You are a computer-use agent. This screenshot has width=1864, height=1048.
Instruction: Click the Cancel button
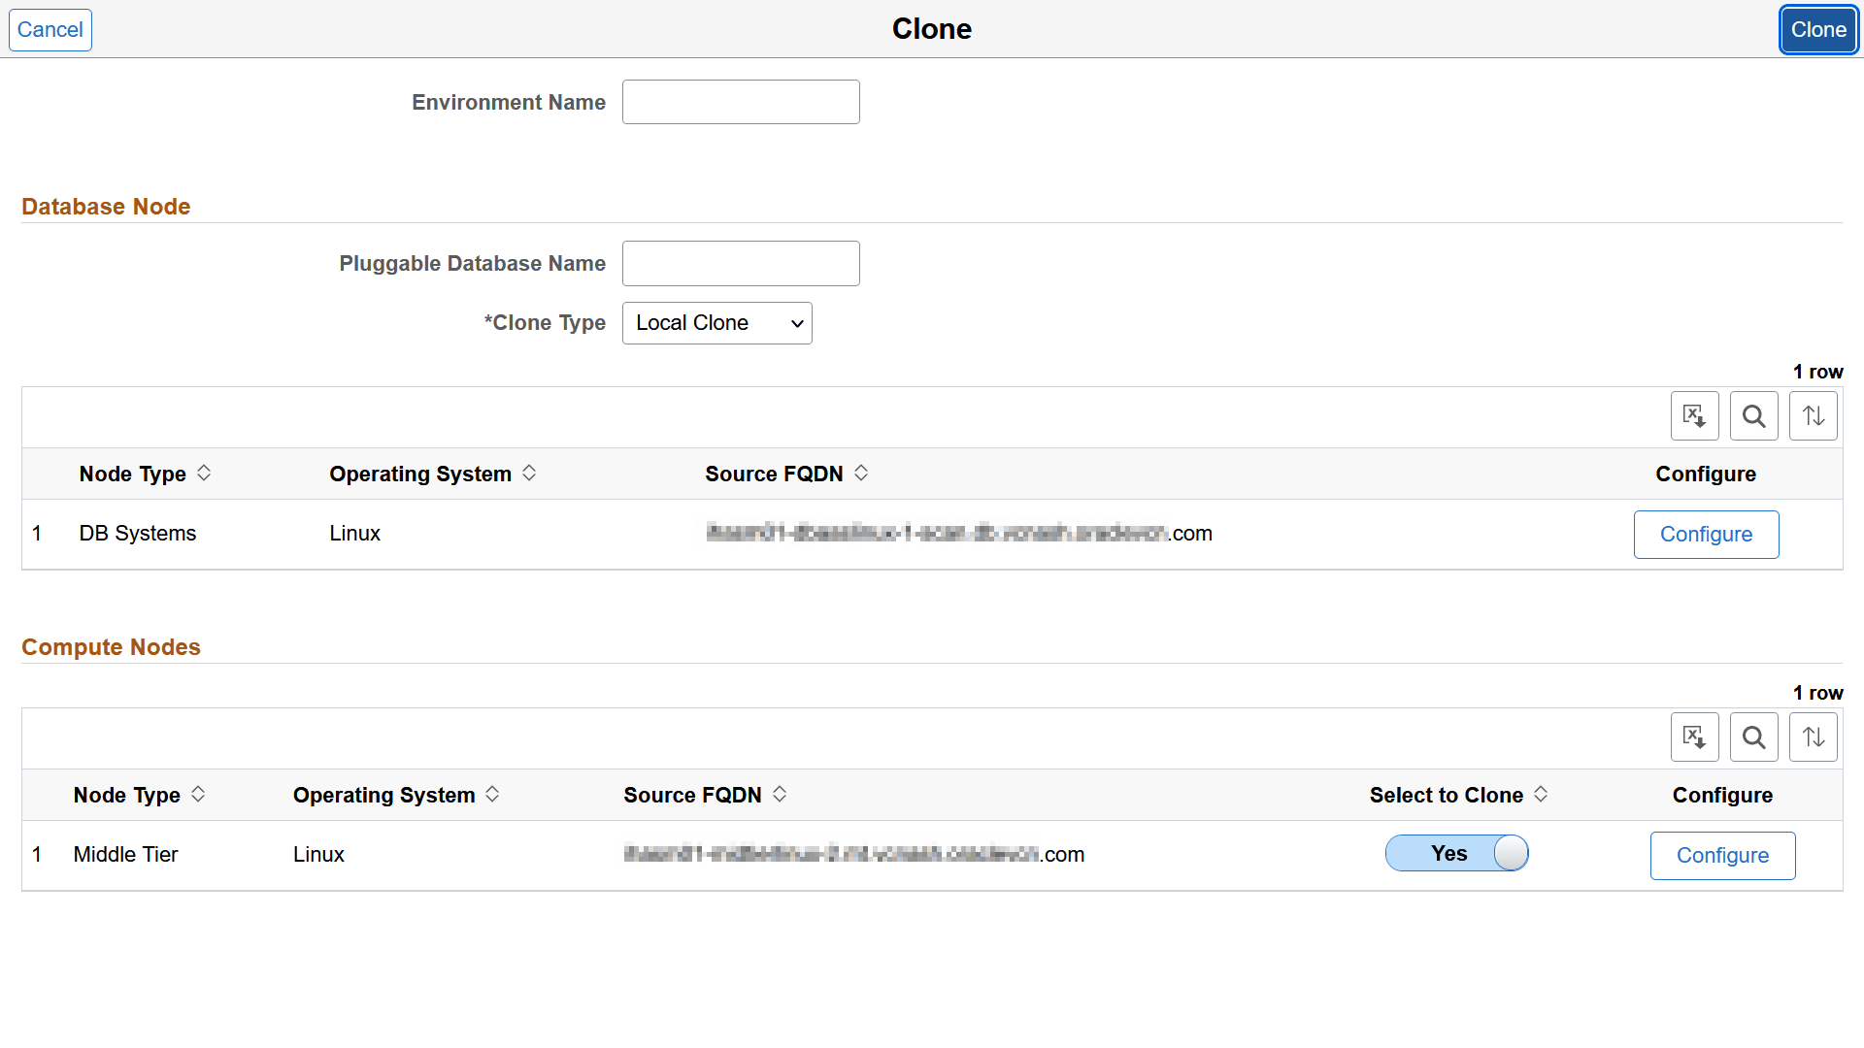pyautogui.click(x=49, y=29)
